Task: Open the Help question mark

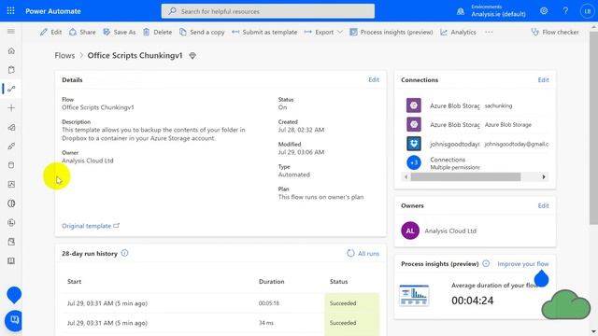Action: click(x=565, y=11)
